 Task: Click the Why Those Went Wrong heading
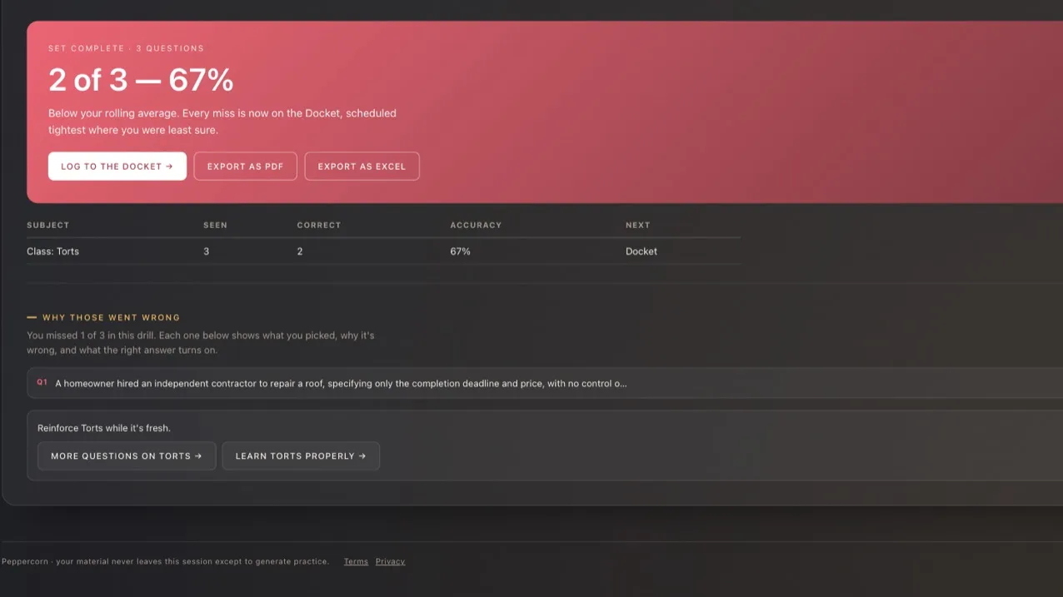tap(111, 317)
